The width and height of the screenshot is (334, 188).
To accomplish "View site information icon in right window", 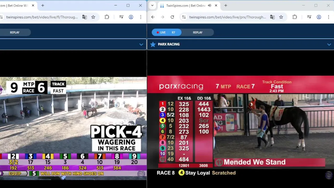I will point(184,17).
